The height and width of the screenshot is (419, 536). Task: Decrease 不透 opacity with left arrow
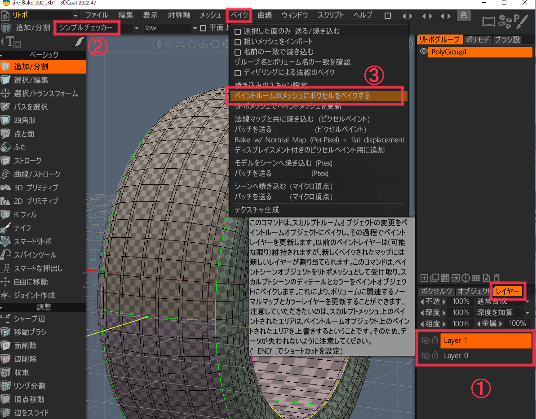(422, 301)
